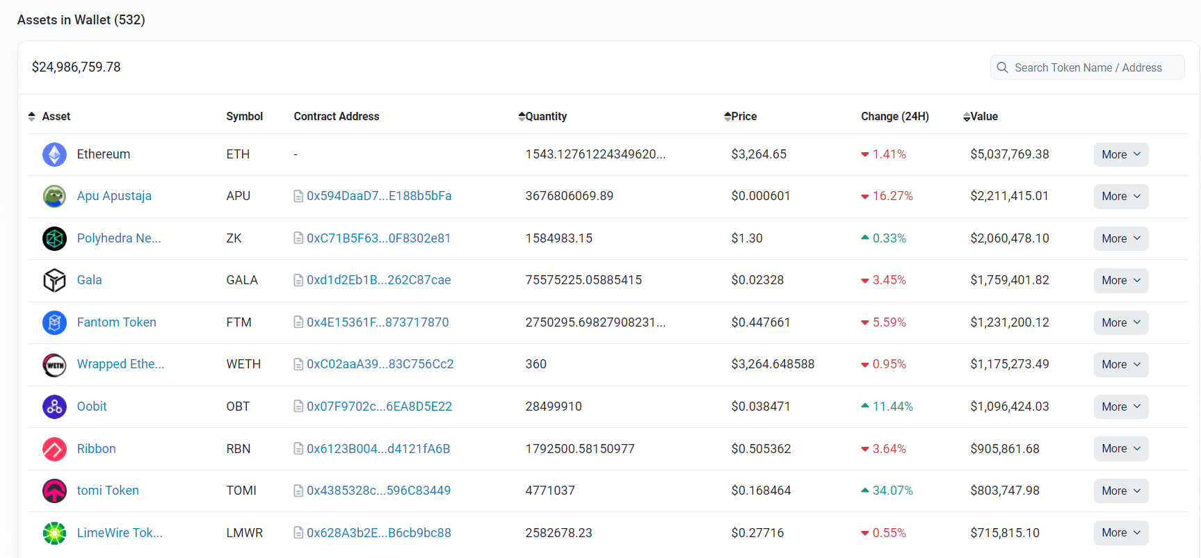Click the Ethereum token logo icon
1201x558 pixels.
54,154
